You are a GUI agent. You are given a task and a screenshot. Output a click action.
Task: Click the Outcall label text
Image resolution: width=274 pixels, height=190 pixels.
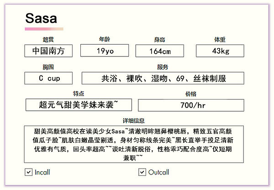click(158, 172)
